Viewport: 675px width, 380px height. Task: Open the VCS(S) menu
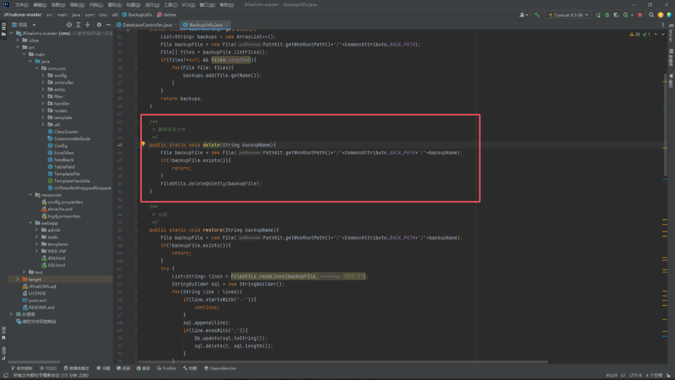[188, 5]
